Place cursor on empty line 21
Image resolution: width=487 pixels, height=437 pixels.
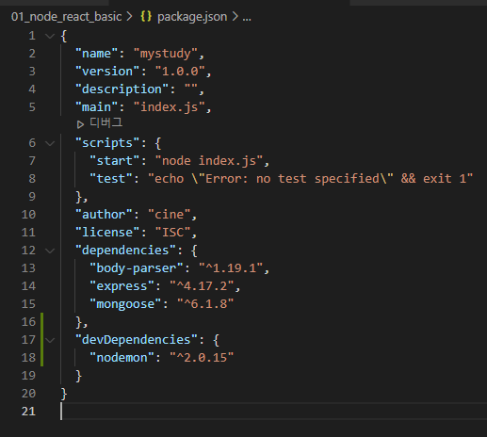(273, 412)
